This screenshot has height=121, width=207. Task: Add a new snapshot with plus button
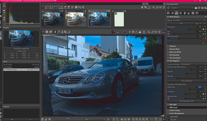coord(12,119)
